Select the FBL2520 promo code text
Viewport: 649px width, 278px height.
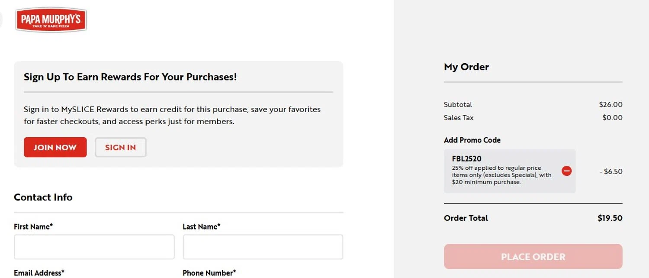tap(466, 159)
